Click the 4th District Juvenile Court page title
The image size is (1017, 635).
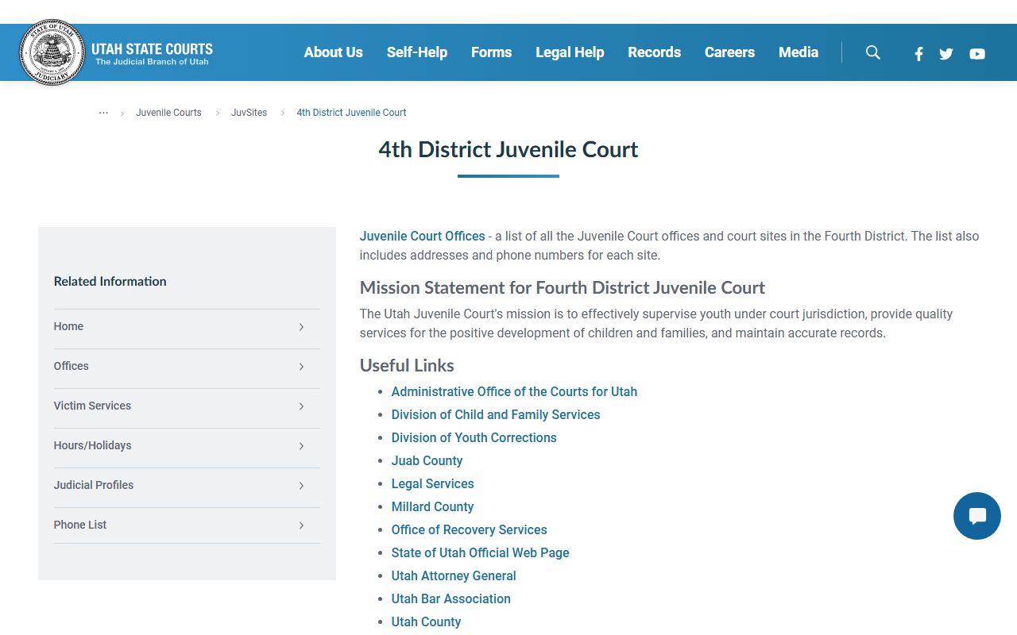(508, 150)
